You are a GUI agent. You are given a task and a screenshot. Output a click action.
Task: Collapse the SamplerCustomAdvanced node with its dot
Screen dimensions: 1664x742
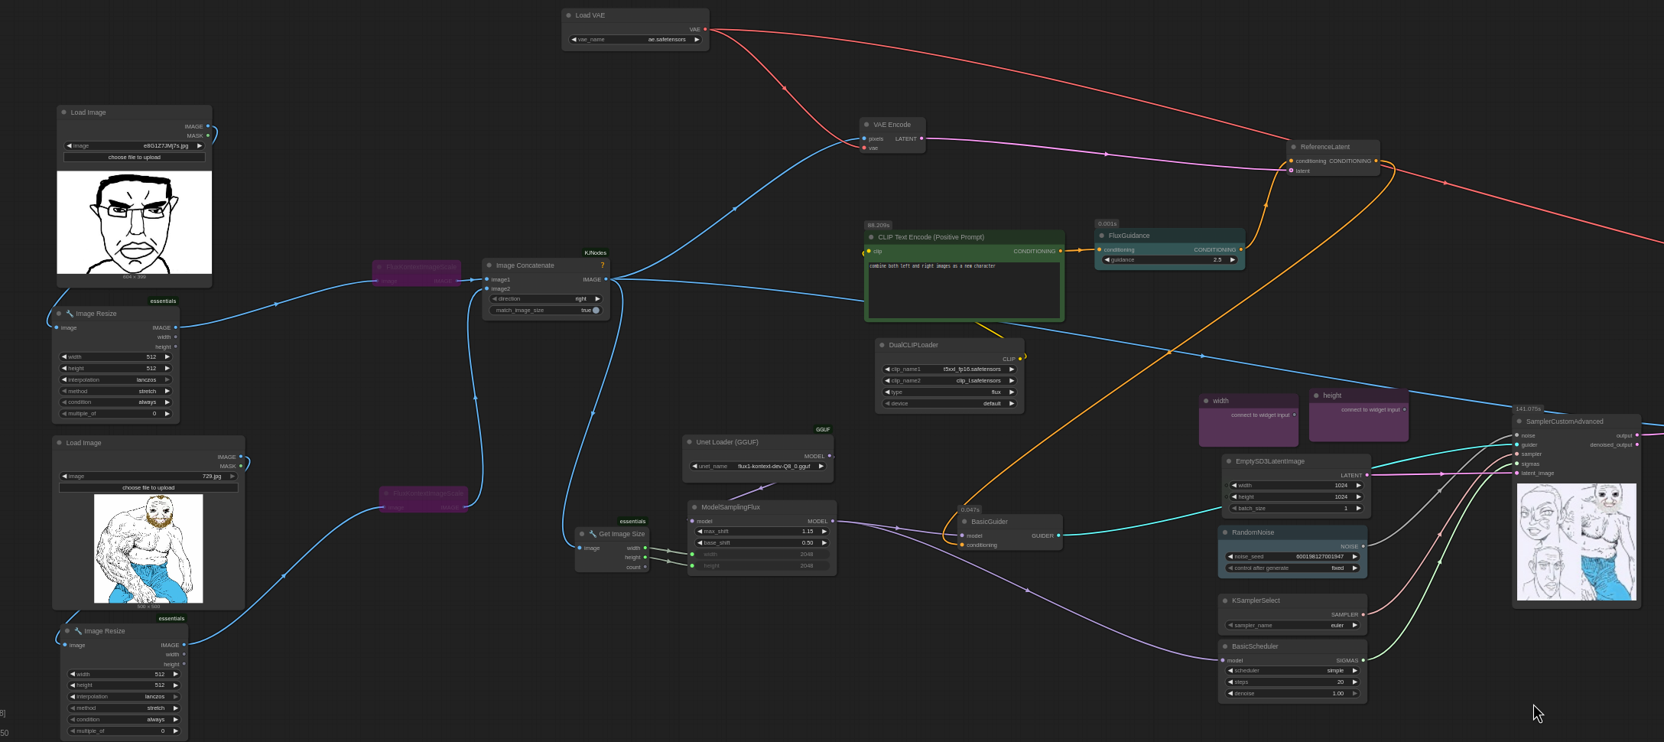1519,421
